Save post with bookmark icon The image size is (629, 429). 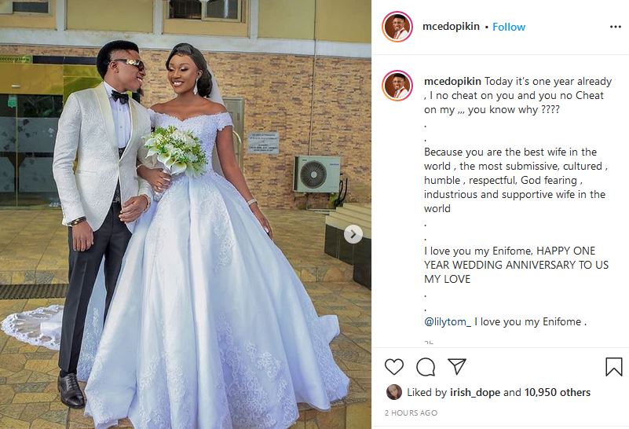pyautogui.click(x=614, y=366)
